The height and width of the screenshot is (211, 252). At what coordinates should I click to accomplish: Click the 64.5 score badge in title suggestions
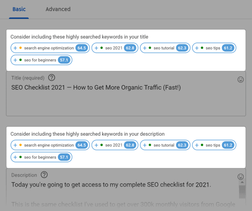[82, 48]
